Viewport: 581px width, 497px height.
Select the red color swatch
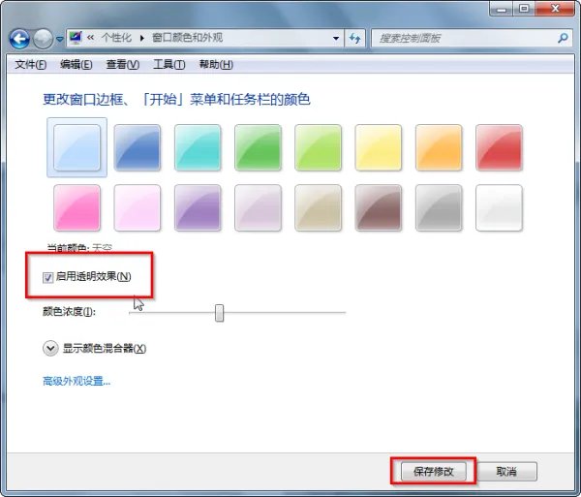click(499, 147)
